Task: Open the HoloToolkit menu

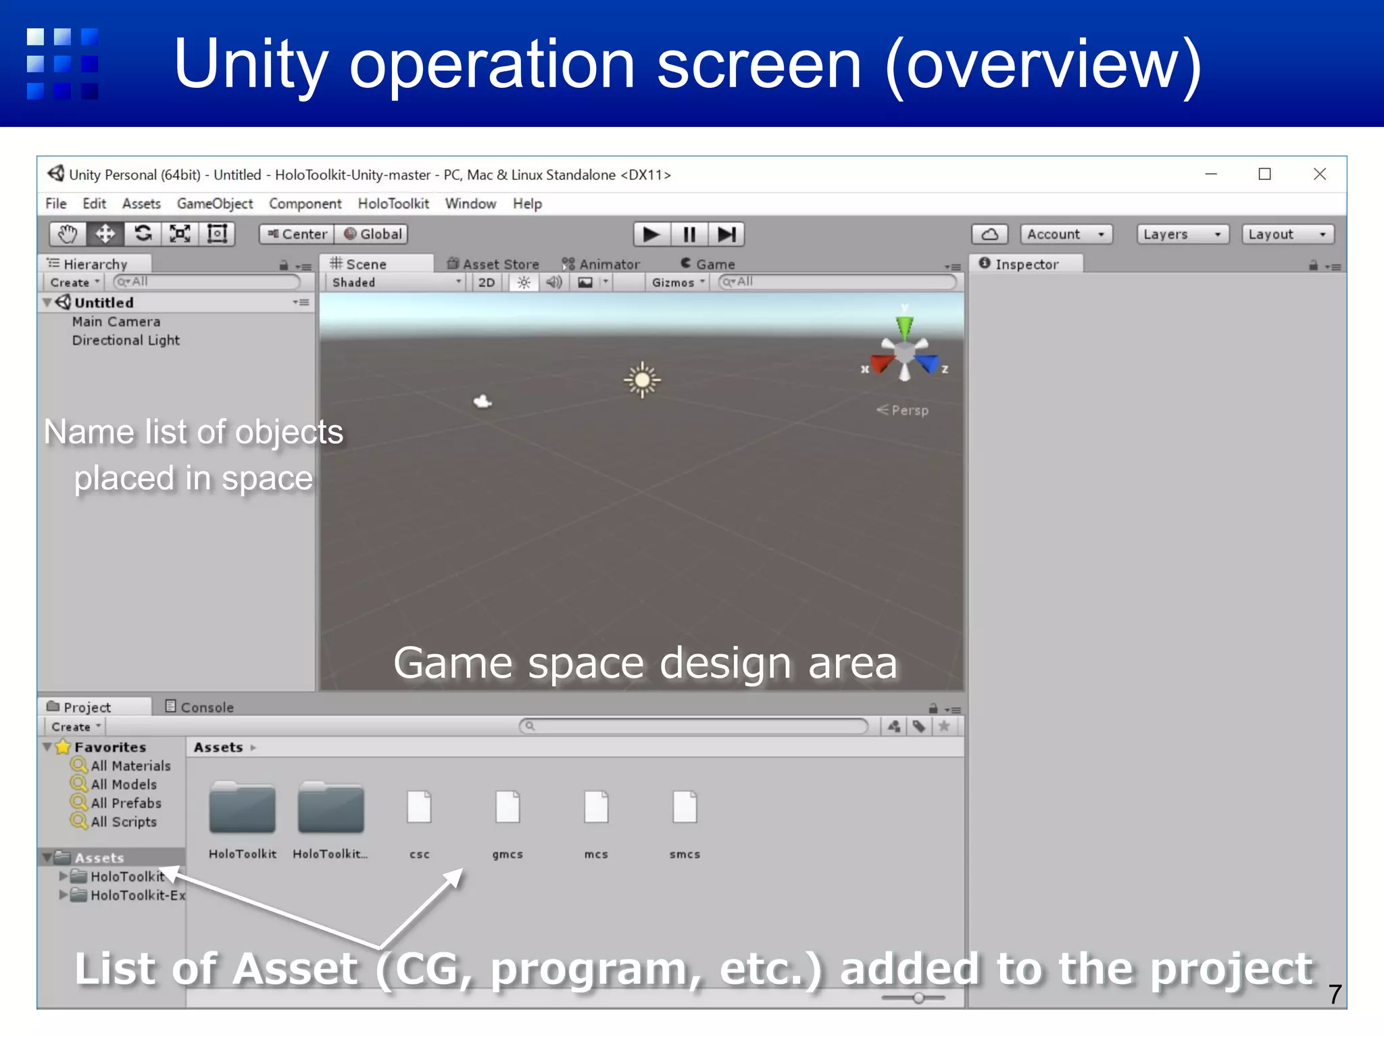Action: [x=393, y=203]
